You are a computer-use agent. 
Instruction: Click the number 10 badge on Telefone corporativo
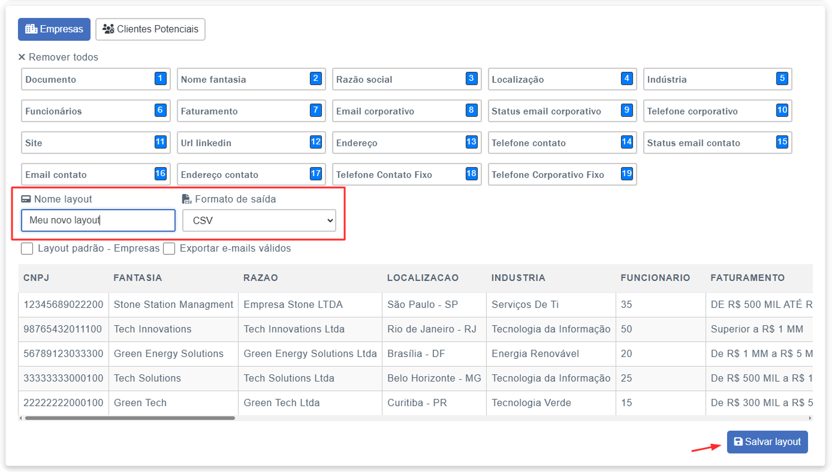(782, 110)
